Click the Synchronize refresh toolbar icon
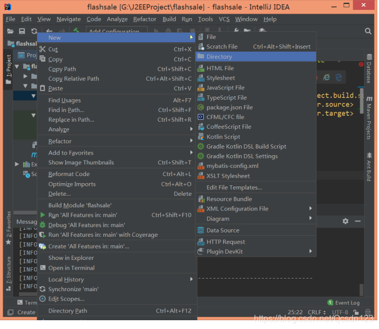The width and height of the screenshot is (379, 329). 34,31
